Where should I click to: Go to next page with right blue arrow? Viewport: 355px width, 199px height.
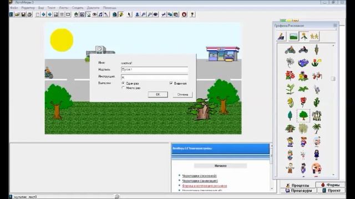point(50,15)
